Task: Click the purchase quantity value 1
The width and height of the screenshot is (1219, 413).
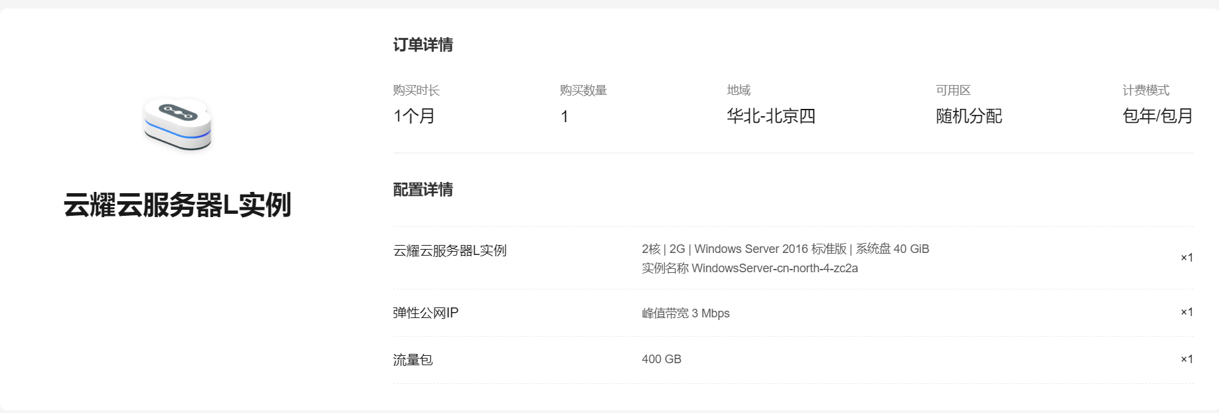Action: pyautogui.click(x=564, y=117)
